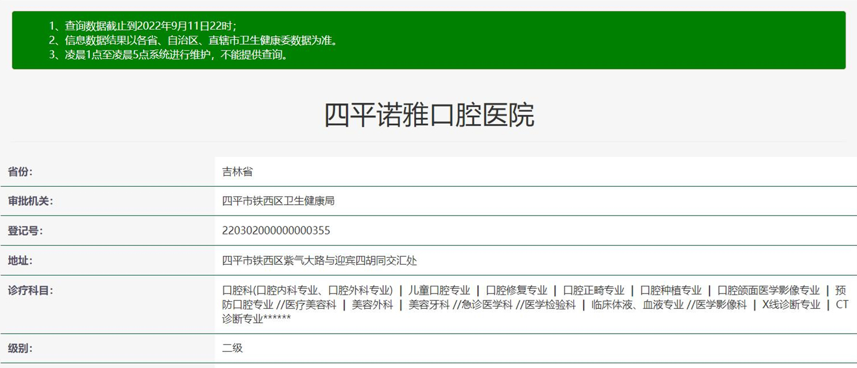Click the 登记号 field label

tap(24, 231)
